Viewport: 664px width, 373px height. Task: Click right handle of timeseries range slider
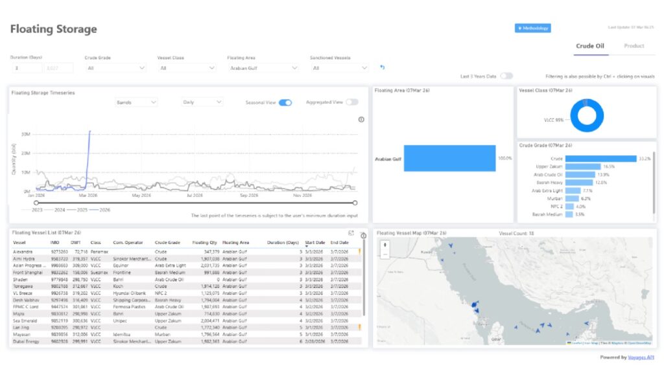tap(355, 203)
